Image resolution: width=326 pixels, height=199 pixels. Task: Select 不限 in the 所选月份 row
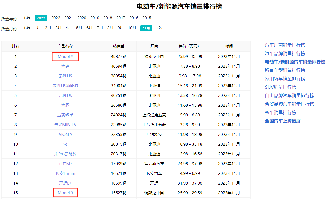[x=27, y=28]
